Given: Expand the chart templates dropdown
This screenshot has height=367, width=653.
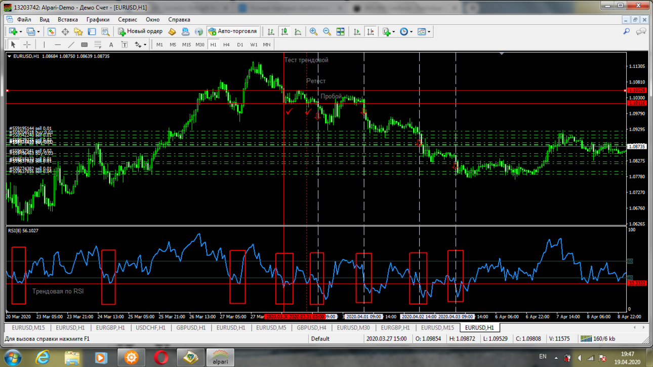Looking at the screenshot, I should tap(429, 31).
